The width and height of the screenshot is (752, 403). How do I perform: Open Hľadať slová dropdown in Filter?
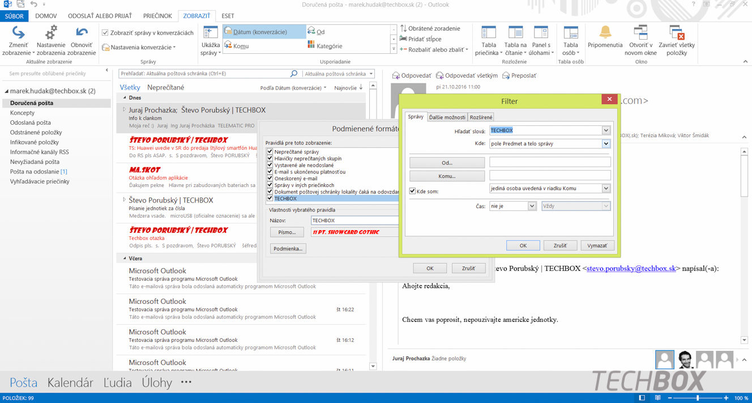606,130
